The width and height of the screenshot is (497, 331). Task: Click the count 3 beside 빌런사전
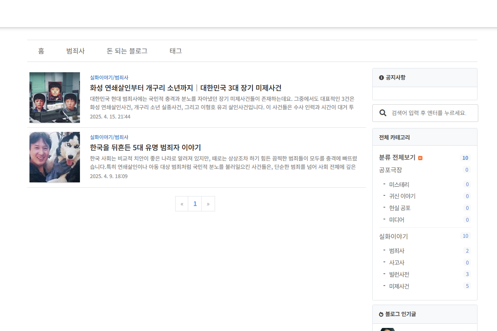(x=467, y=274)
